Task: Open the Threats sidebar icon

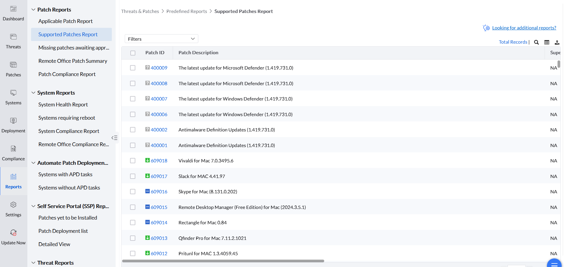Action: pos(13,37)
